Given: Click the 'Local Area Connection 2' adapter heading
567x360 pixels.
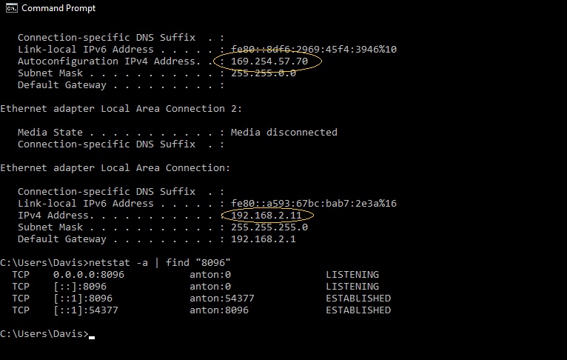Looking at the screenshot, I should pyautogui.click(x=121, y=109).
